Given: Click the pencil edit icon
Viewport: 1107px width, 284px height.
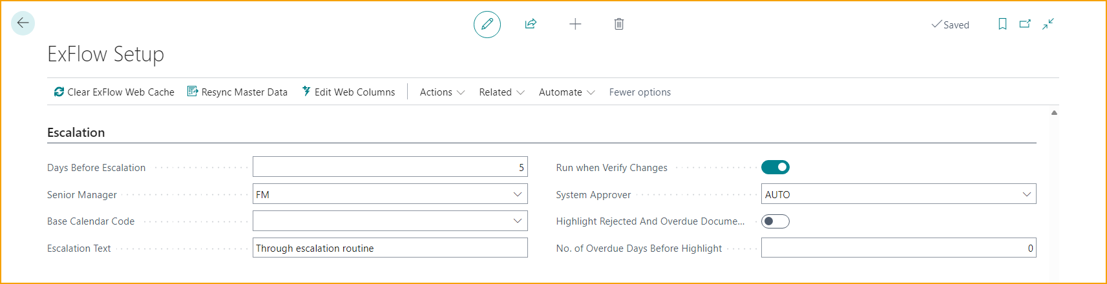Looking at the screenshot, I should pyautogui.click(x=487, y=25).
